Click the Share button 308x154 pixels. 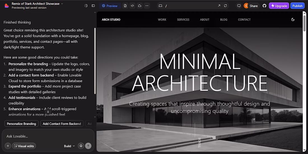click(x=254, y=6)
